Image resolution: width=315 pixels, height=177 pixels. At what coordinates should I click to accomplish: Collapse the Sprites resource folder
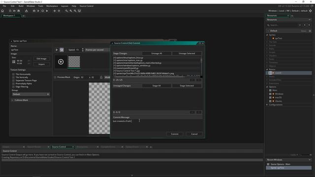point(267,35)
